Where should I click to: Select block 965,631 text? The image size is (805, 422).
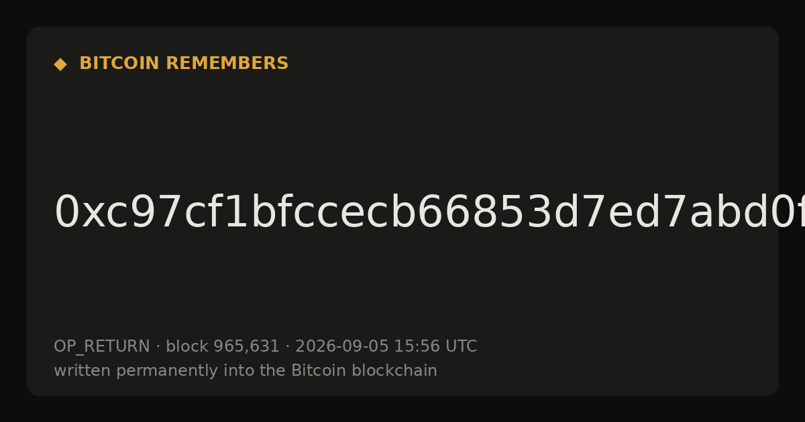coord(222,347)
